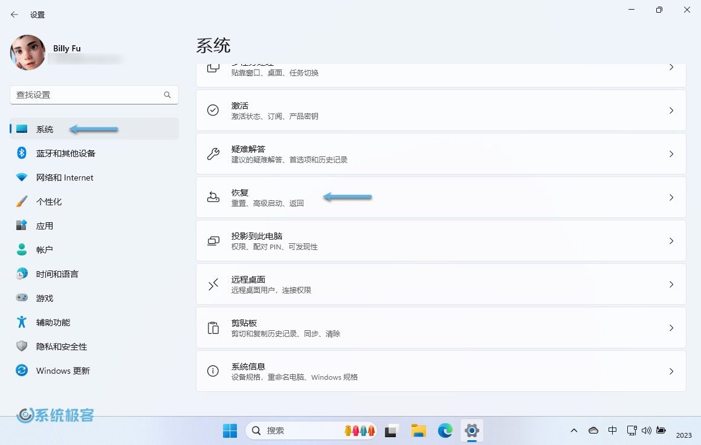Image resolution: width=701 pixels, height=445 pixels.
Task: Select 系统 in the navigation sidebar
Action: [45, 129]
